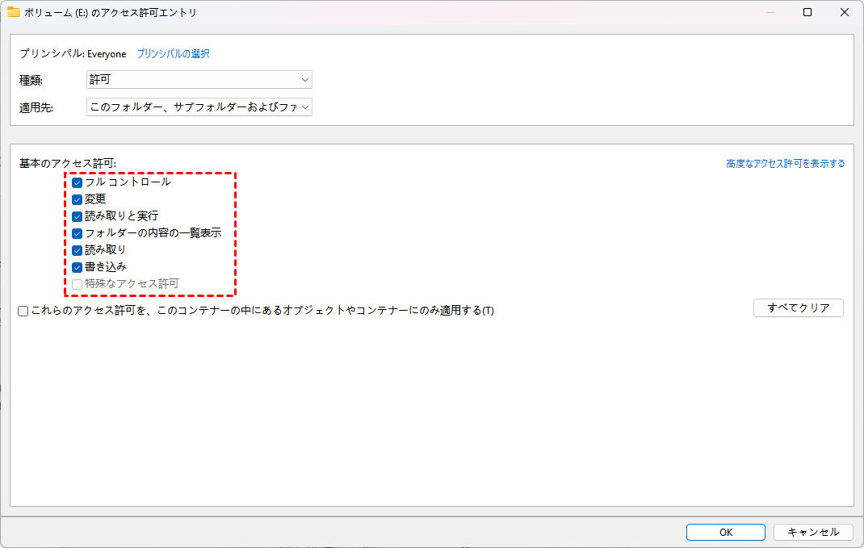The width and height of the screenshot is (864, 548).
Task: Click the キャンセル button
Action: [x=813, y=532]
